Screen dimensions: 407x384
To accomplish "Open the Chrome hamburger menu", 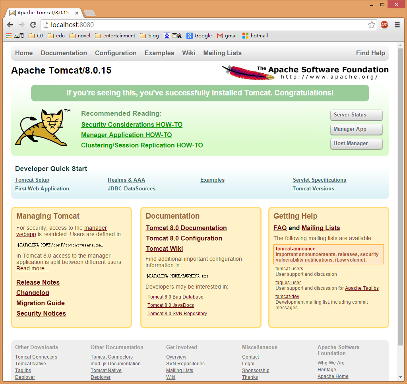I will tap(397, 25).
